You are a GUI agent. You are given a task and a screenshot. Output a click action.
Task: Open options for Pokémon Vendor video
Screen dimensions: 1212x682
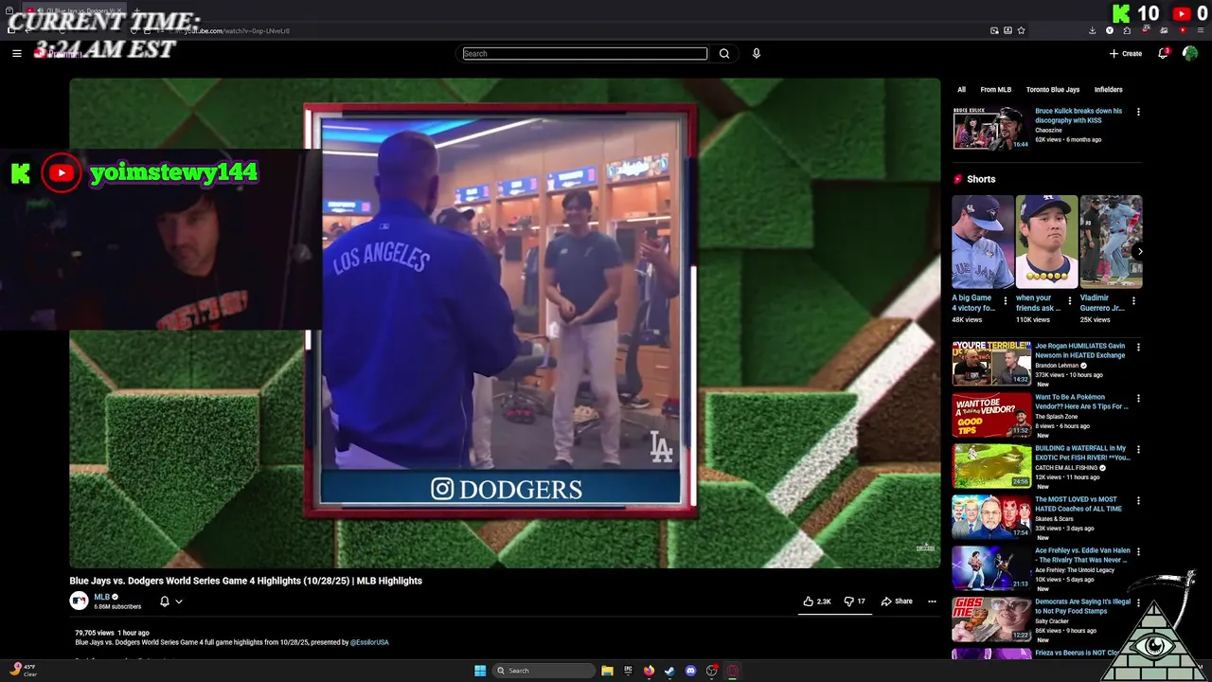click(1138, 399)
